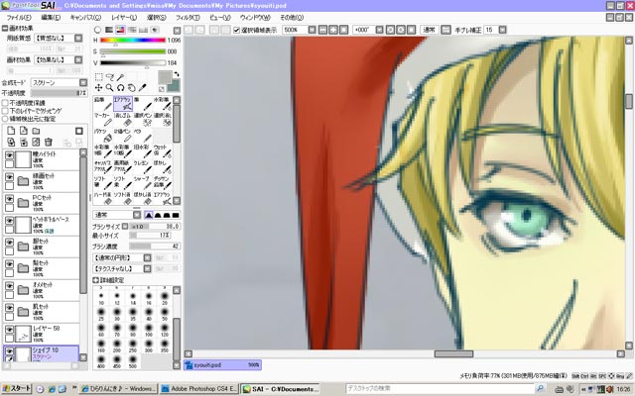The width and height of the screenshot is (635, 396).
Task: Select the move tool
Action: 98,88
